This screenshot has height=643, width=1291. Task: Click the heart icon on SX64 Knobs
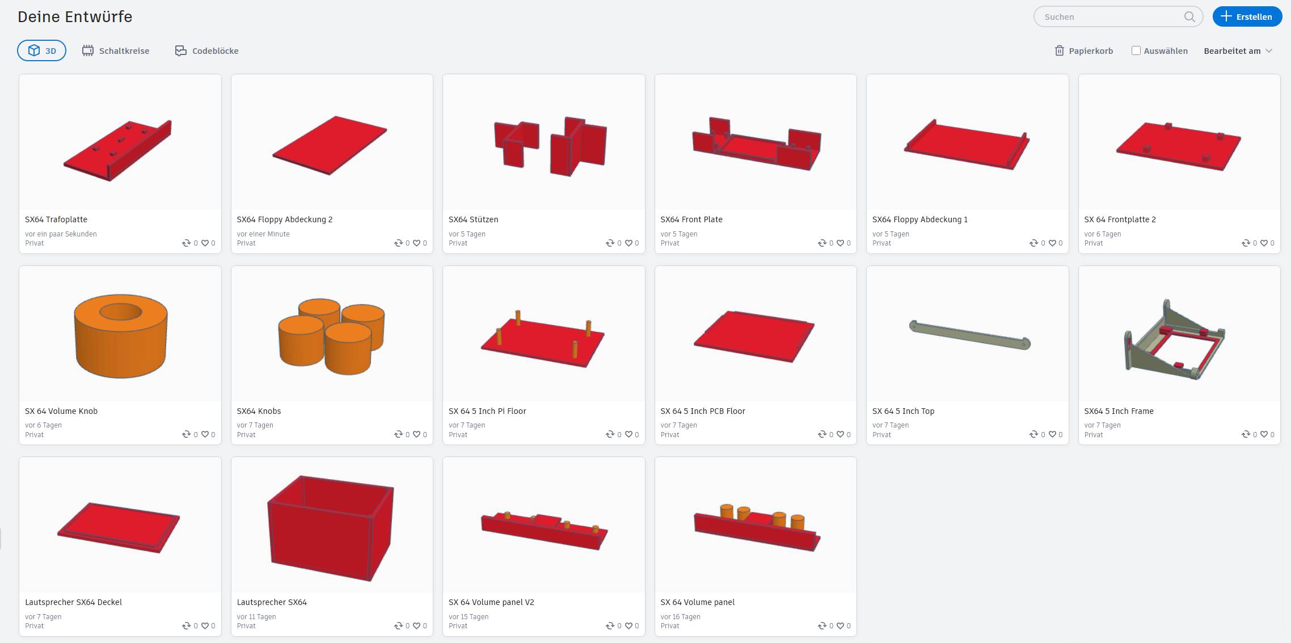point(416,435)
